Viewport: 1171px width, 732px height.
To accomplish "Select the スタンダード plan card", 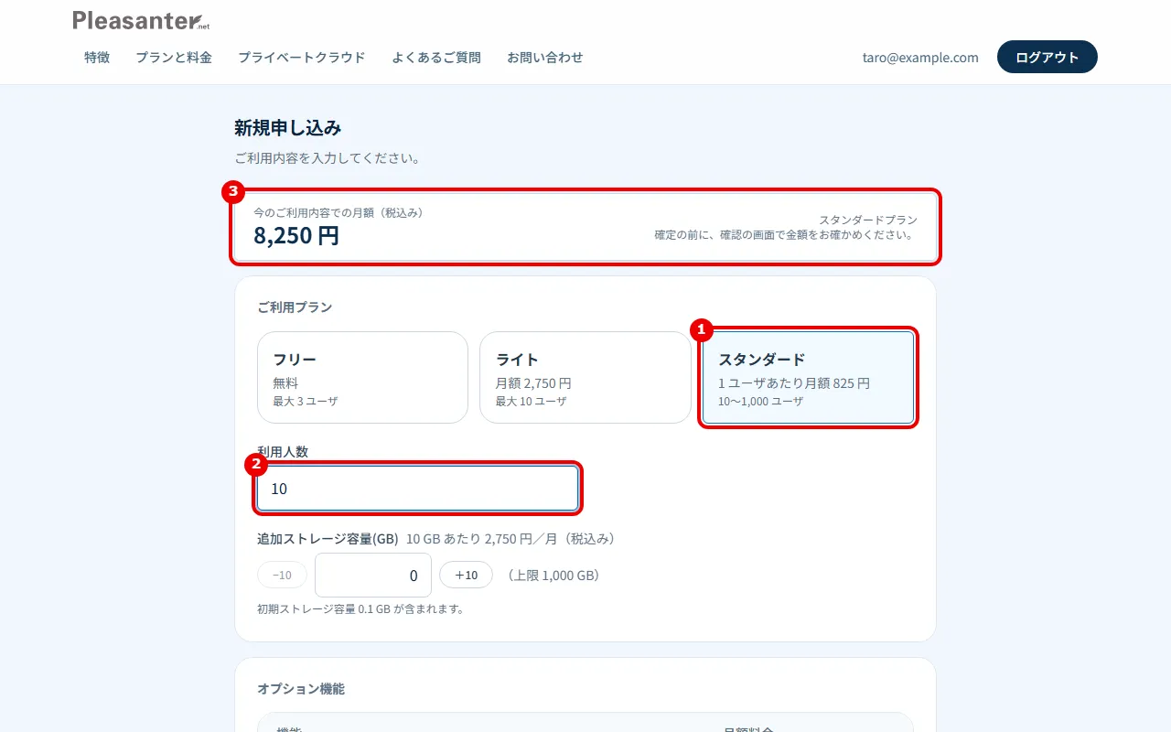I will click(x=808, y=377).
